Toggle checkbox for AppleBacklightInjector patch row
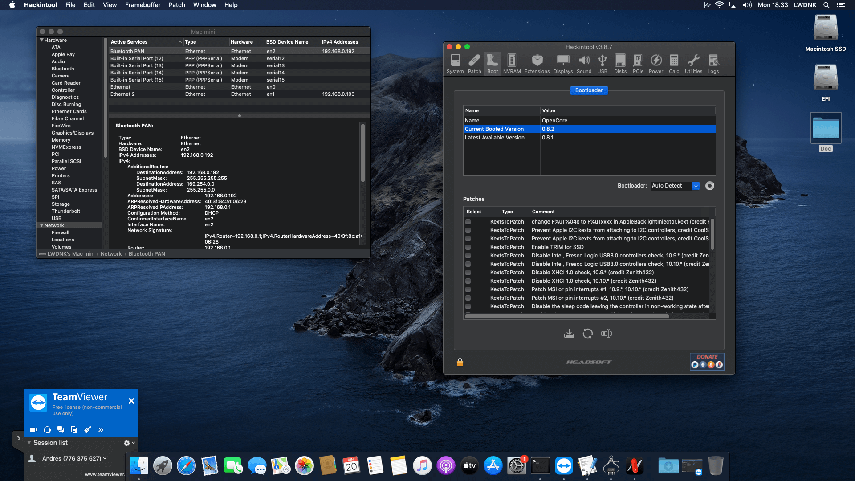 point(468,222)
